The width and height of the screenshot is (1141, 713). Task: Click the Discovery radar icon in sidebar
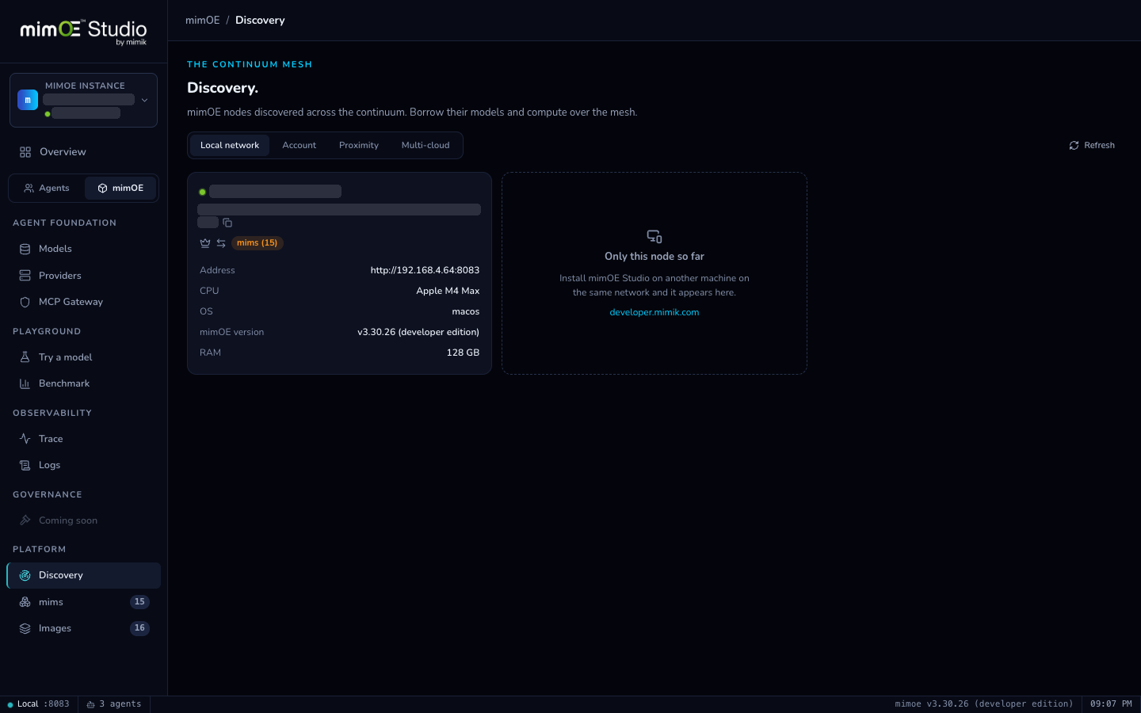click(25, 575)
